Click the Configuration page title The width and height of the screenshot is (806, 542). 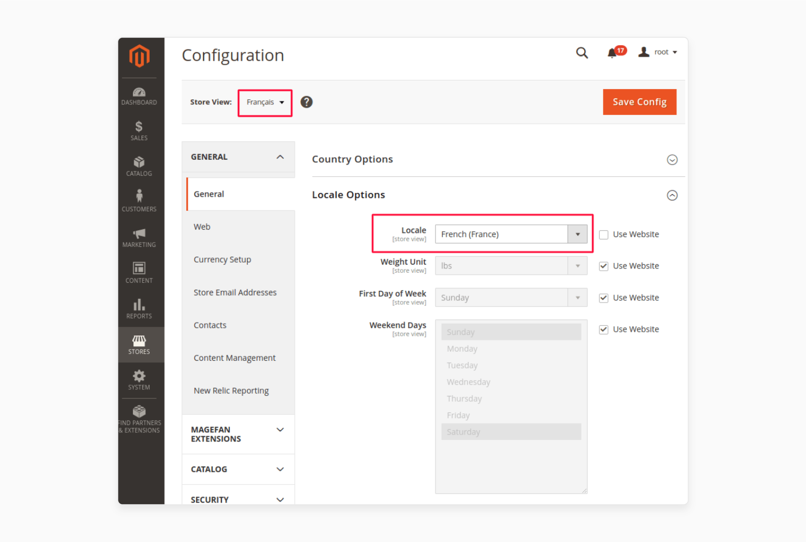point(233,55)
